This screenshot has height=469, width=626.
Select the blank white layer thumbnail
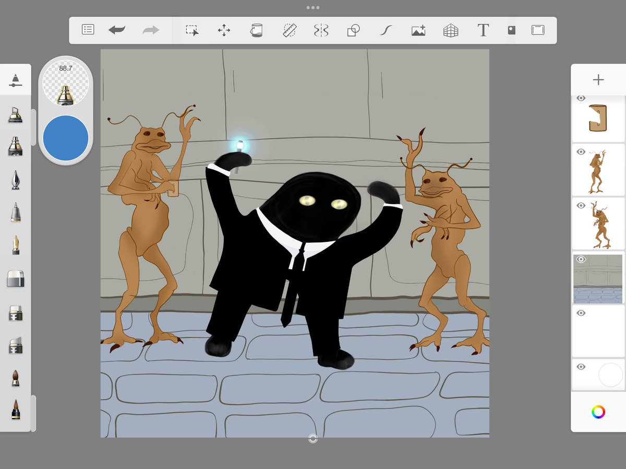click(x=598, y=331)
